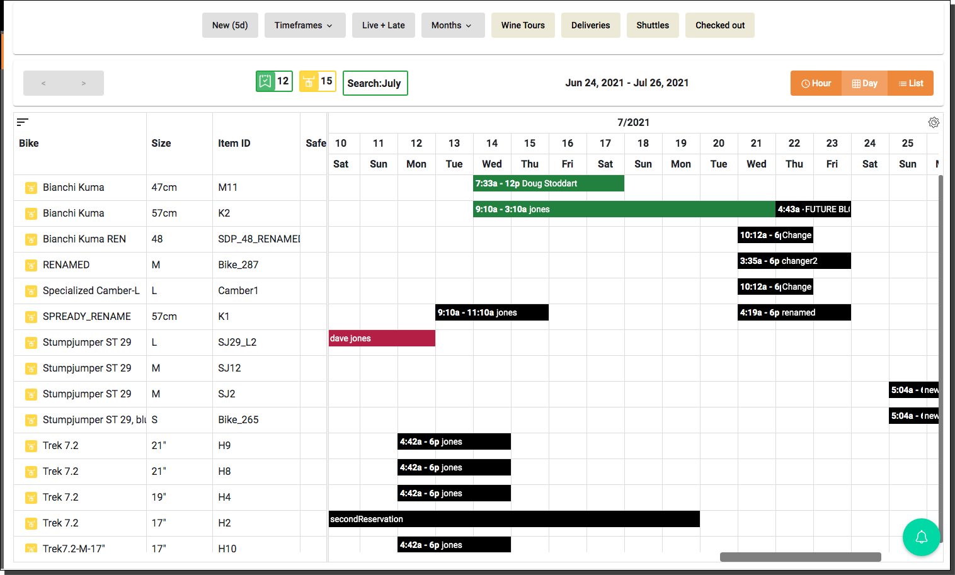Select the Live + Late filter
Screen dimensions: 955x575
384,25
